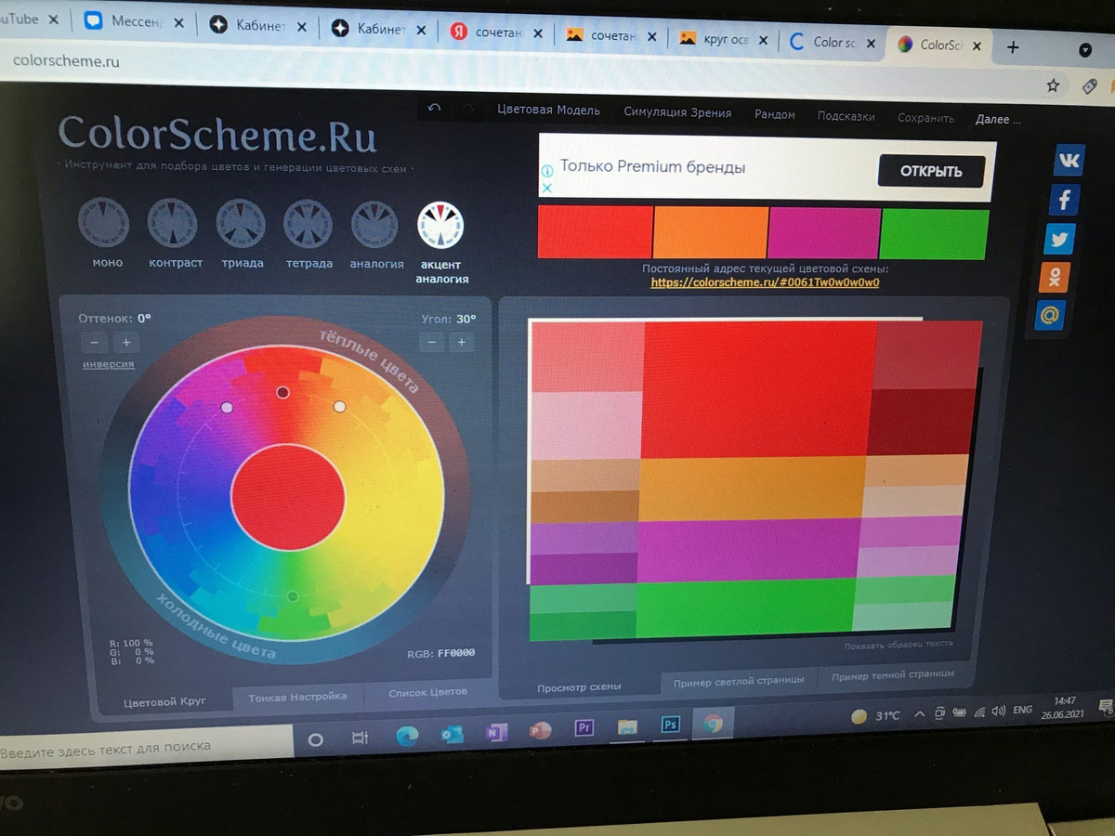Open the permanent colorscheme.ru scheme link
The image size is (1115, 836).
click(x=765, y=282)
